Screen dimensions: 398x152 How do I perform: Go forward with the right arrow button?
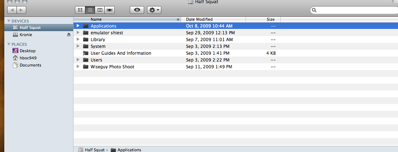point(21,10)
